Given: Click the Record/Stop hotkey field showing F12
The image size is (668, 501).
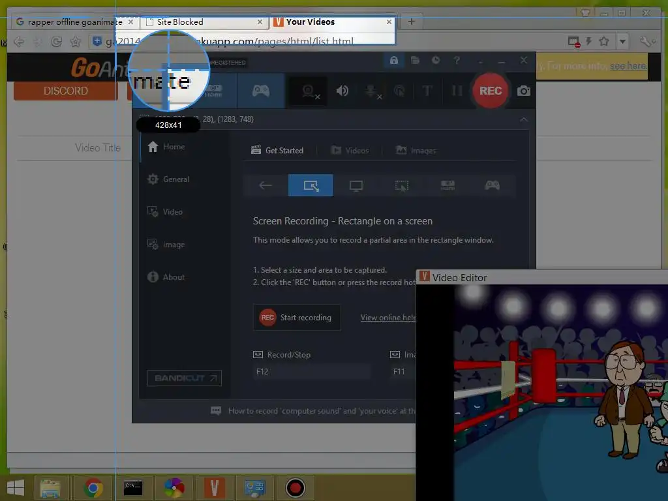Looking at the screenshot, I should (x=311, y=371).
